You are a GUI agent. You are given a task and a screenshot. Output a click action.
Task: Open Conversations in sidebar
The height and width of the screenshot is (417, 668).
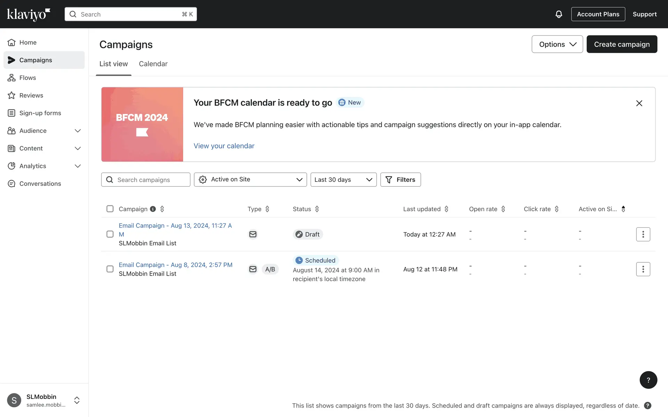(40, 183)
